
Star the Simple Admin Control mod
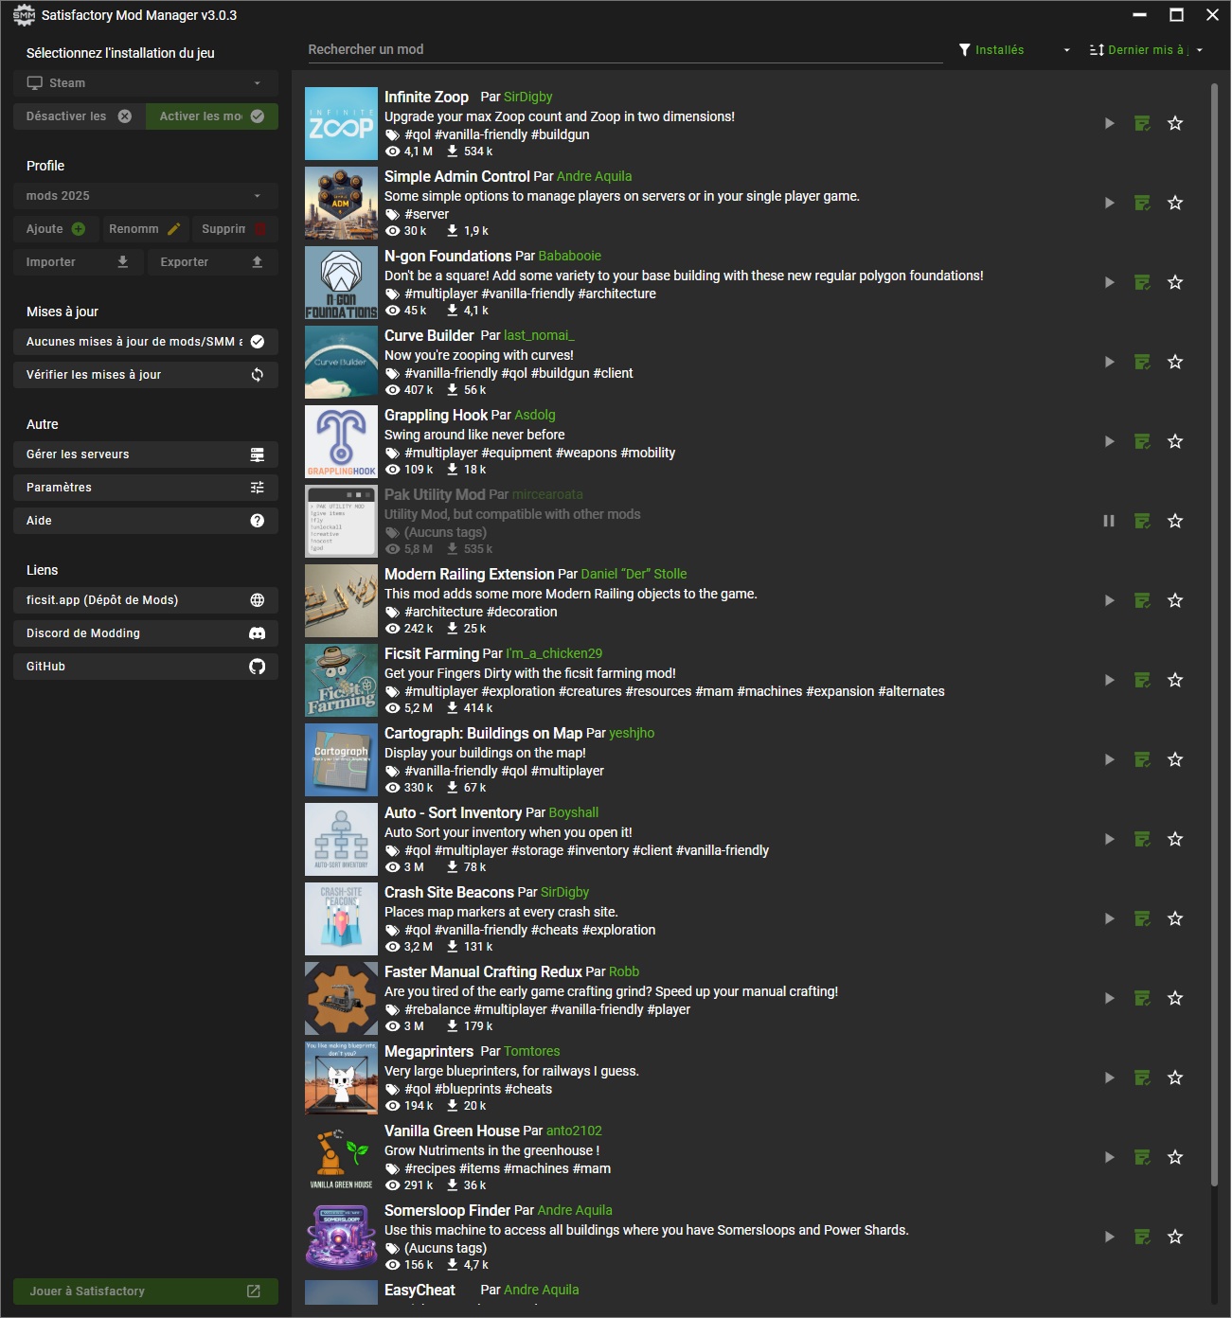coord(1175,203)
